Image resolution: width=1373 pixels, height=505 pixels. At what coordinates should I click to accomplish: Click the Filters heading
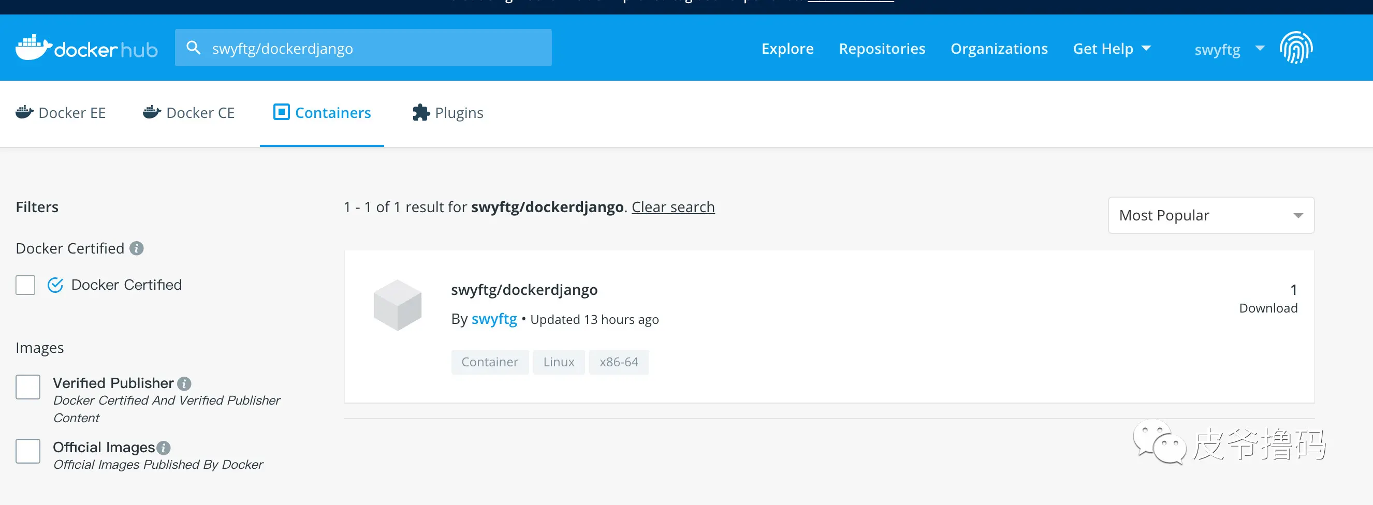click(37, 206)
